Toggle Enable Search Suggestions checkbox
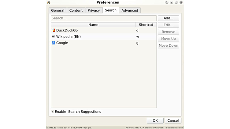Image resolution: width=230 pixels, height=129 pixels. [x=52, y=112]
